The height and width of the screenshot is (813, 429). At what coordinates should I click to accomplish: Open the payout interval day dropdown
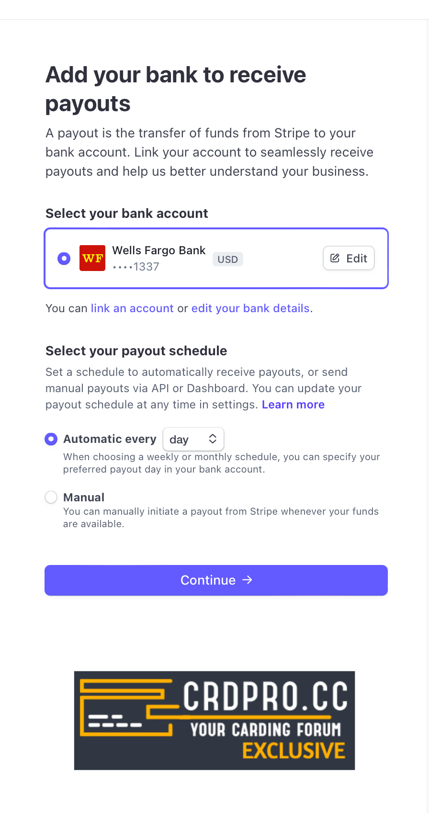tap(193, 439)
